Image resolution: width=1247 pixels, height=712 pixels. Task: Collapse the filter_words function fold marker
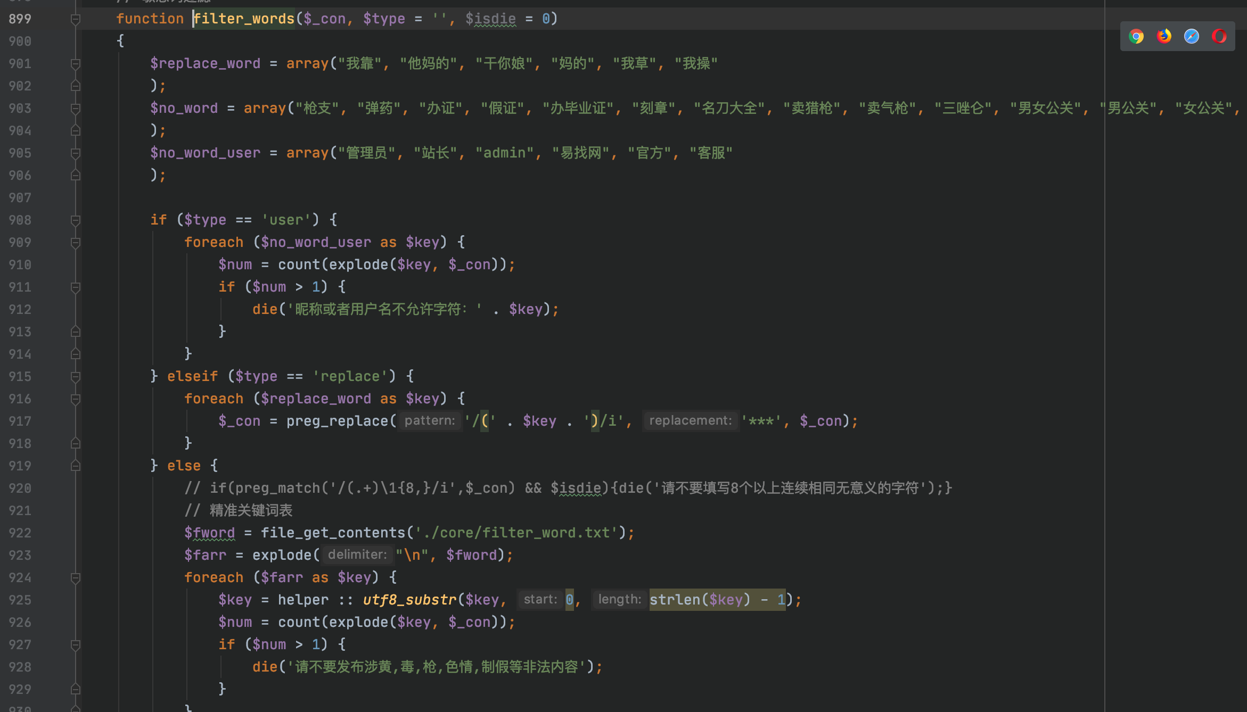[x=76, y=19]
